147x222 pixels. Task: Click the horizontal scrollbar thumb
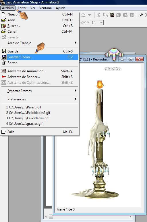pyautogui.click(x=51, y=217)
